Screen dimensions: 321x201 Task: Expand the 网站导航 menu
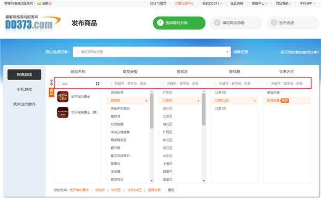[284, 4]
